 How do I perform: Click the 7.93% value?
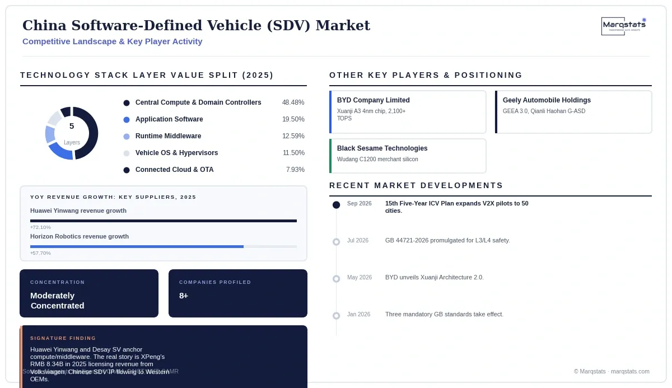295,170
